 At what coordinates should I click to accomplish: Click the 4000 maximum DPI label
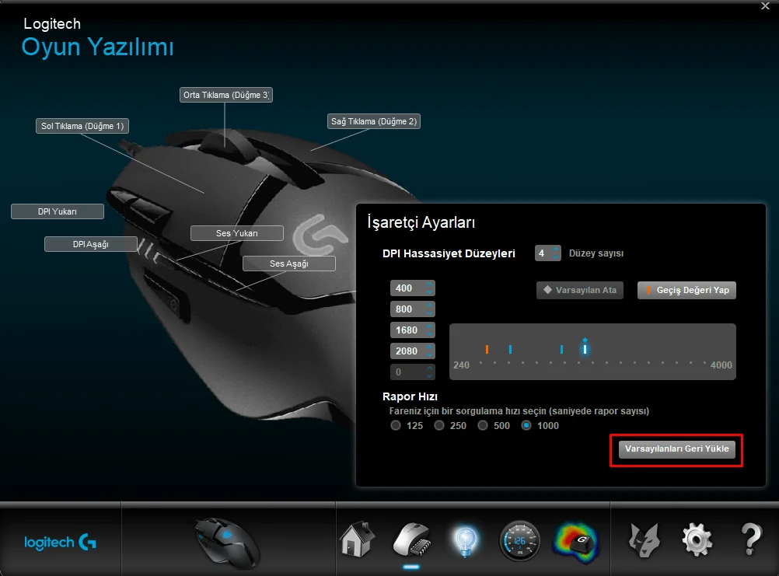[x=721, y=365]
